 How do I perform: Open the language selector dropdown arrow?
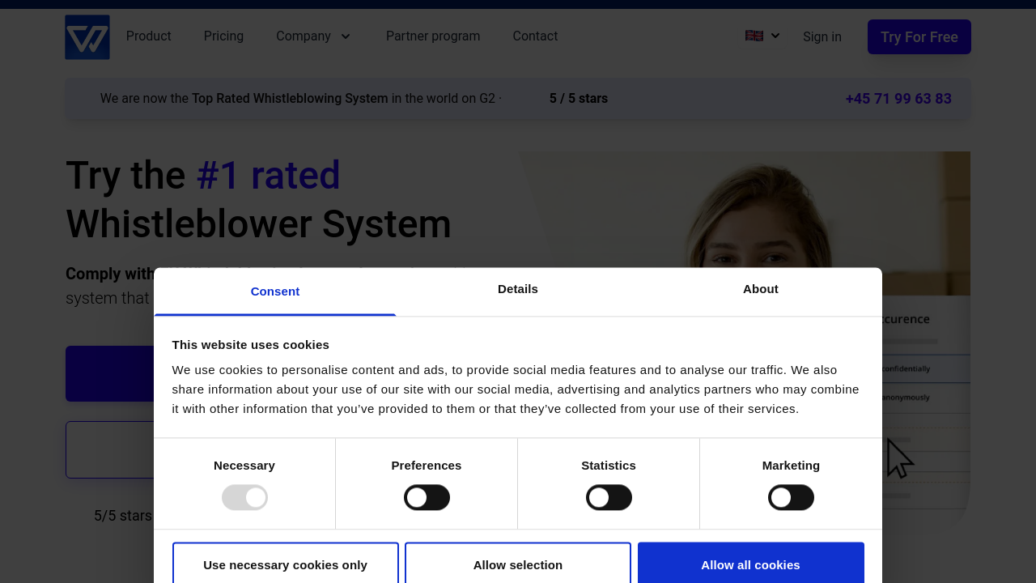775,36
